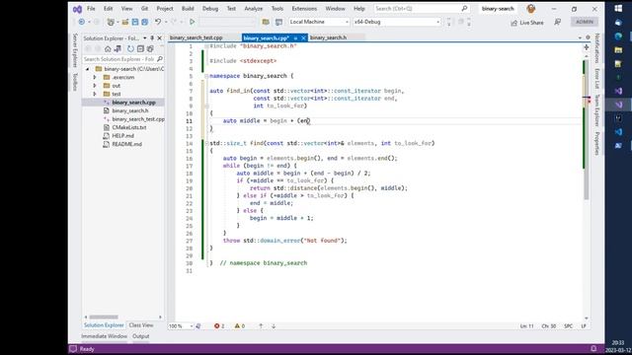Viewport: 632px width, 355px height.
Task: Expand the test folder
Action: 95,94
